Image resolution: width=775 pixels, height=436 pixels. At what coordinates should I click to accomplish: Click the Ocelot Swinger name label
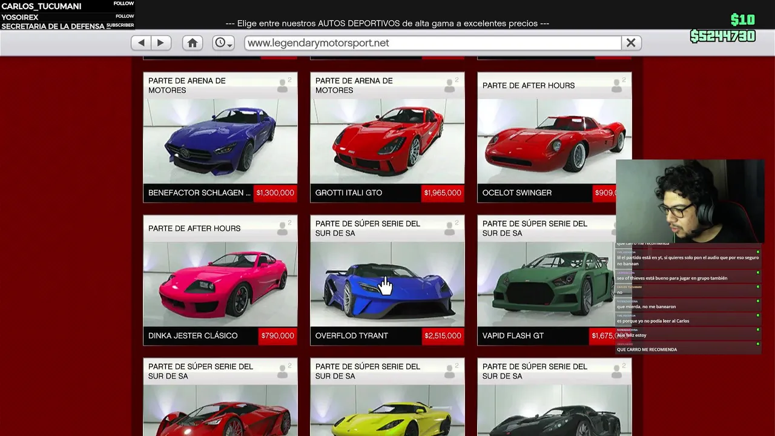pos(517,193)
